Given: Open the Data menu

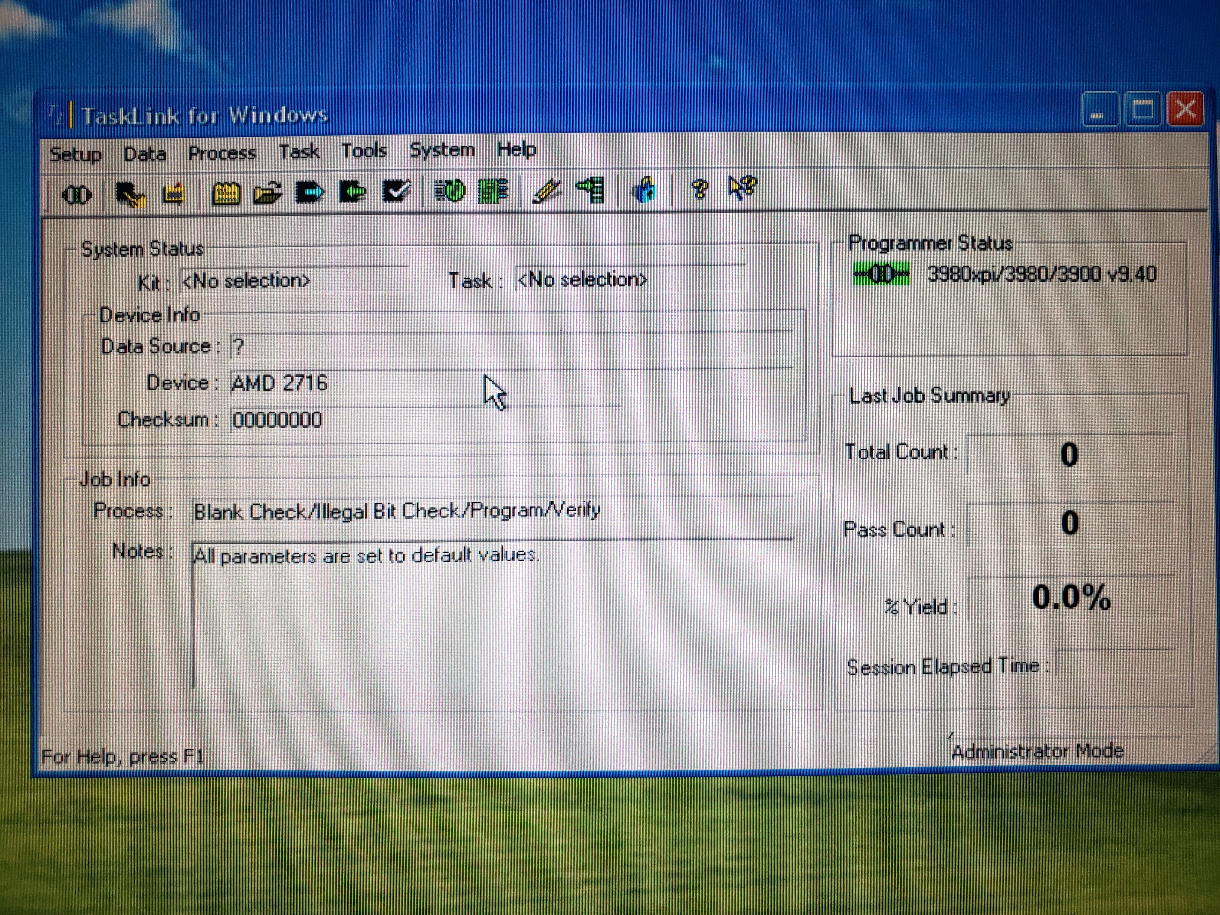Looking at the screenshot, I should (145, 153).
